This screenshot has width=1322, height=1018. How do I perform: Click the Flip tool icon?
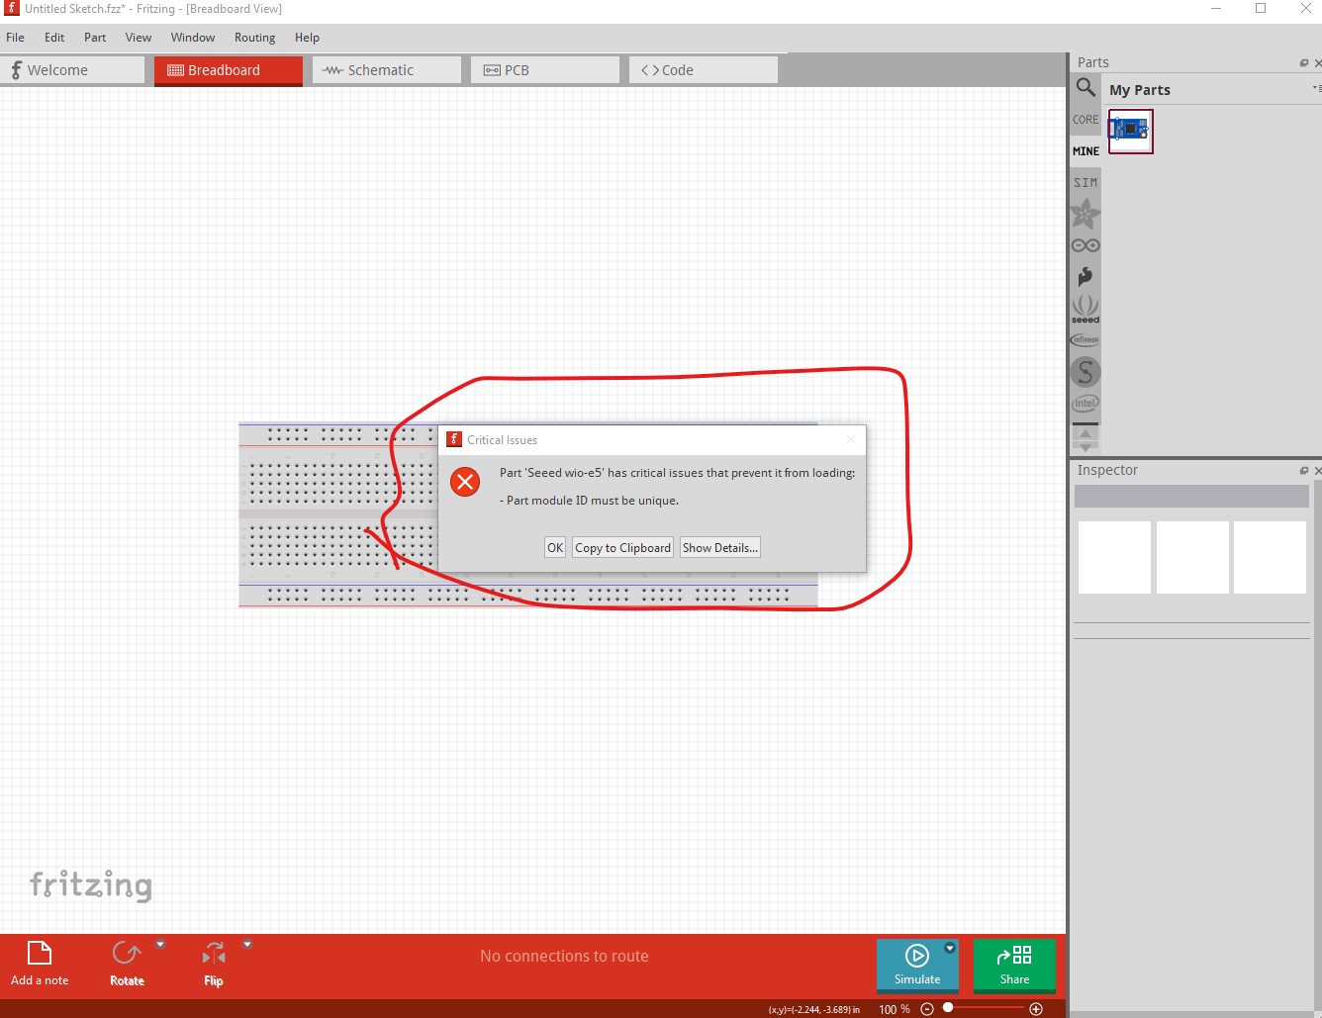click(214, 954)
